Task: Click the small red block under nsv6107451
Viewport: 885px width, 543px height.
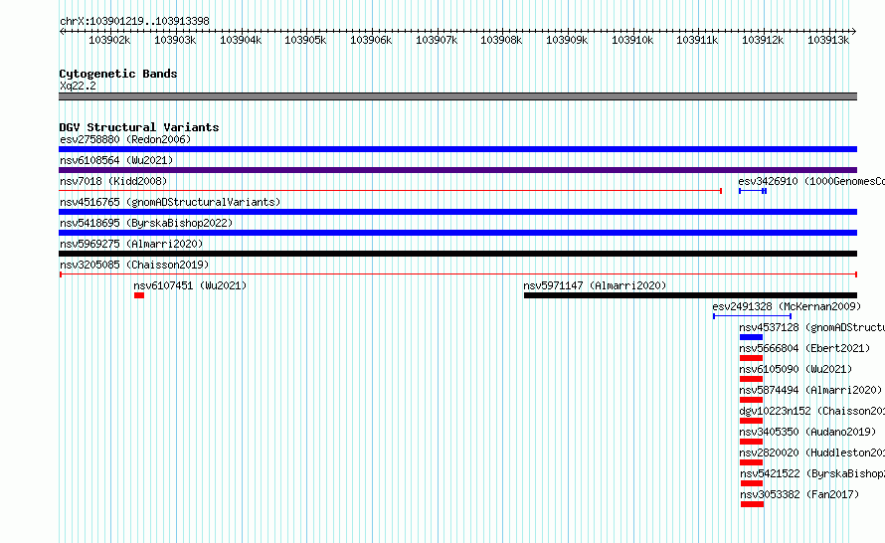Action: point(139,295)
